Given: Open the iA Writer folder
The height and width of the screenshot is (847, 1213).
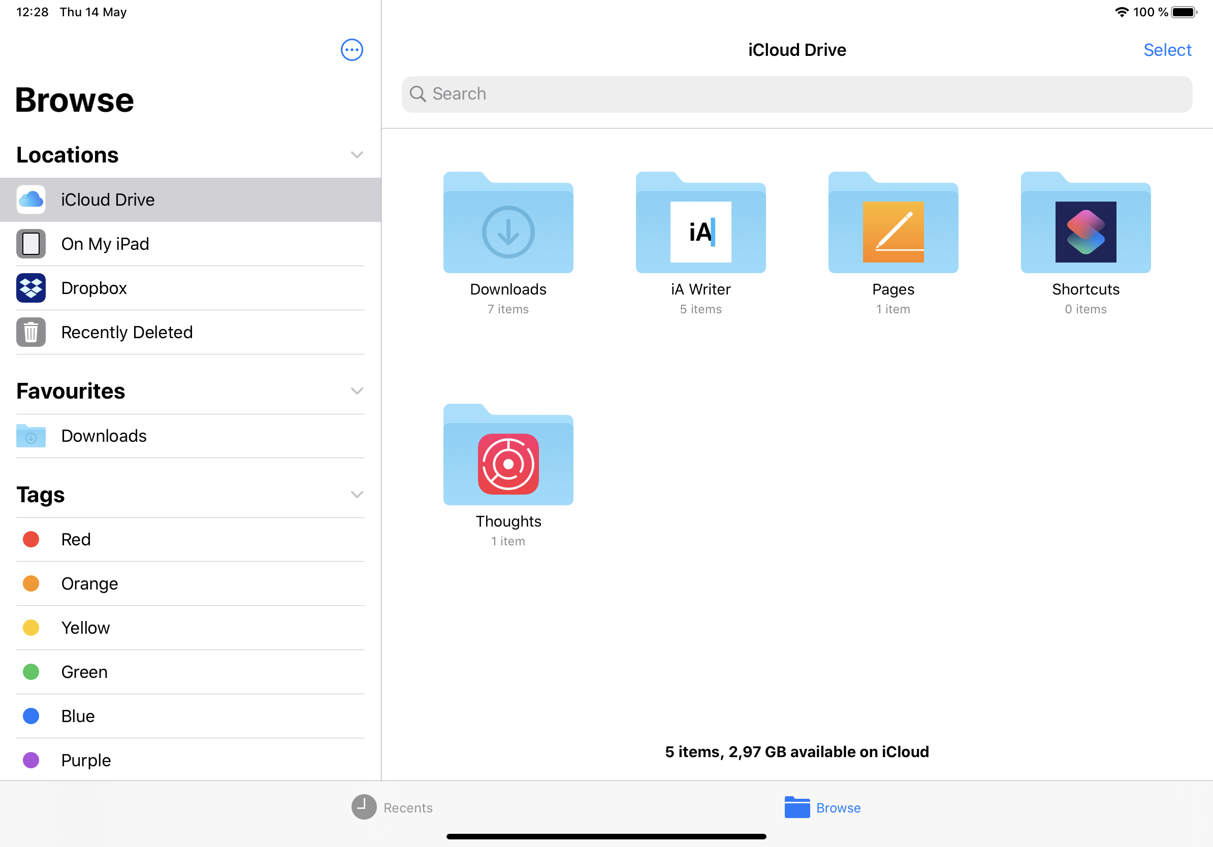Looking at the screenshot, I should pos(700,222).
